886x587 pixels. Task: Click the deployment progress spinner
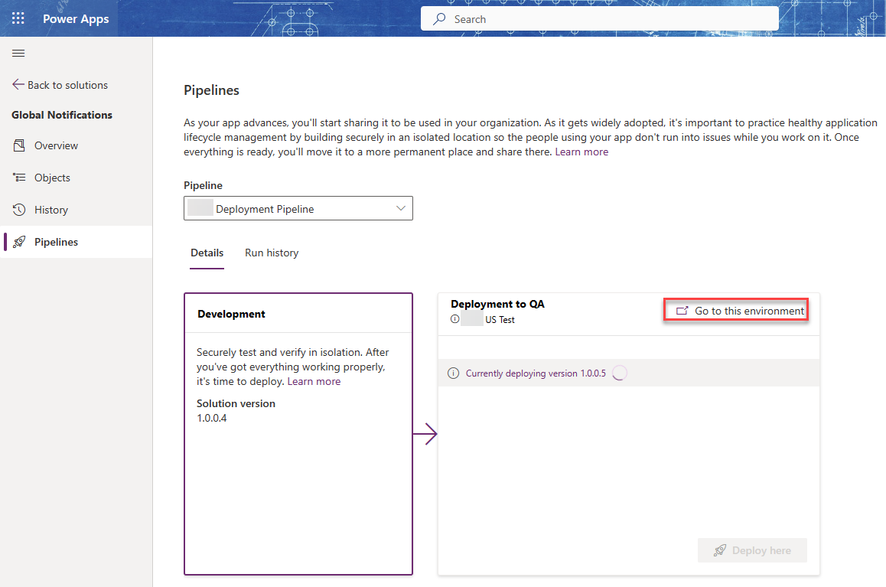pyautogui.click(x=619, y=373)
